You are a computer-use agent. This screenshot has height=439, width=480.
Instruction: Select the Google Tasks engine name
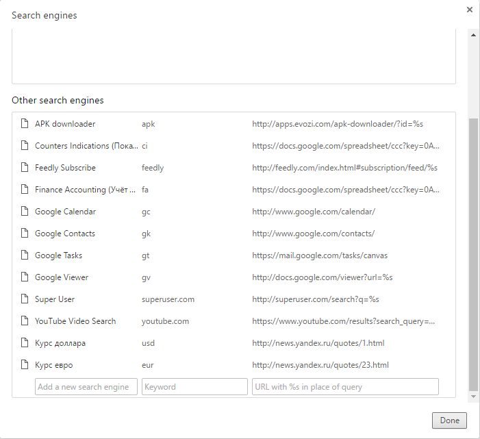coord(58,255)
